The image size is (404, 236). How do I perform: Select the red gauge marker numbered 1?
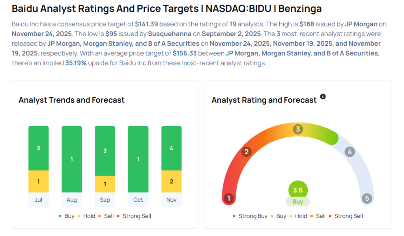pos(228,199)
